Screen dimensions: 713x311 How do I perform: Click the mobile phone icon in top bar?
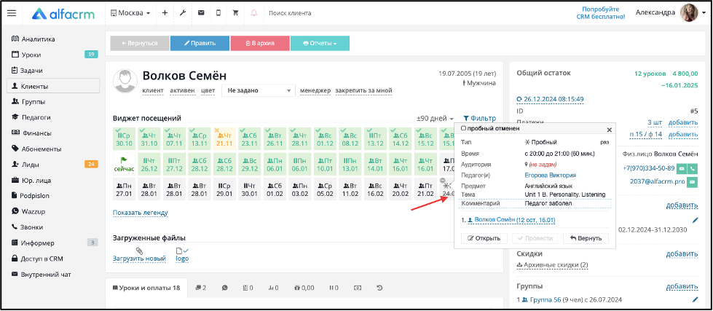coord(218,13)
